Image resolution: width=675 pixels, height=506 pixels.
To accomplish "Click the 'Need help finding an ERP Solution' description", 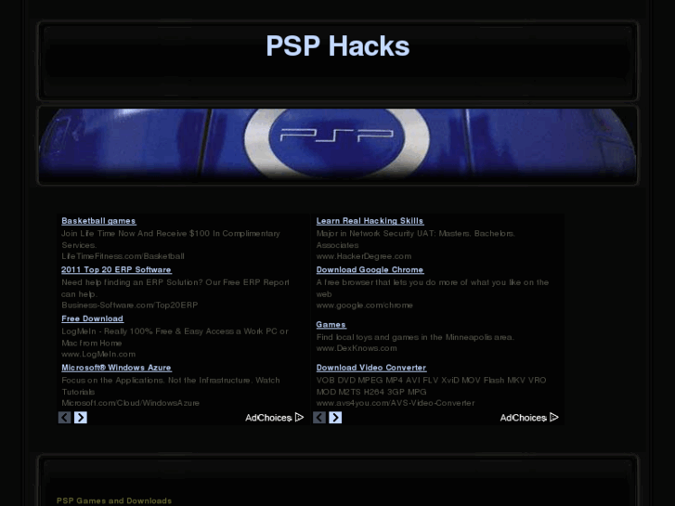I will click(x=175, y=288).
